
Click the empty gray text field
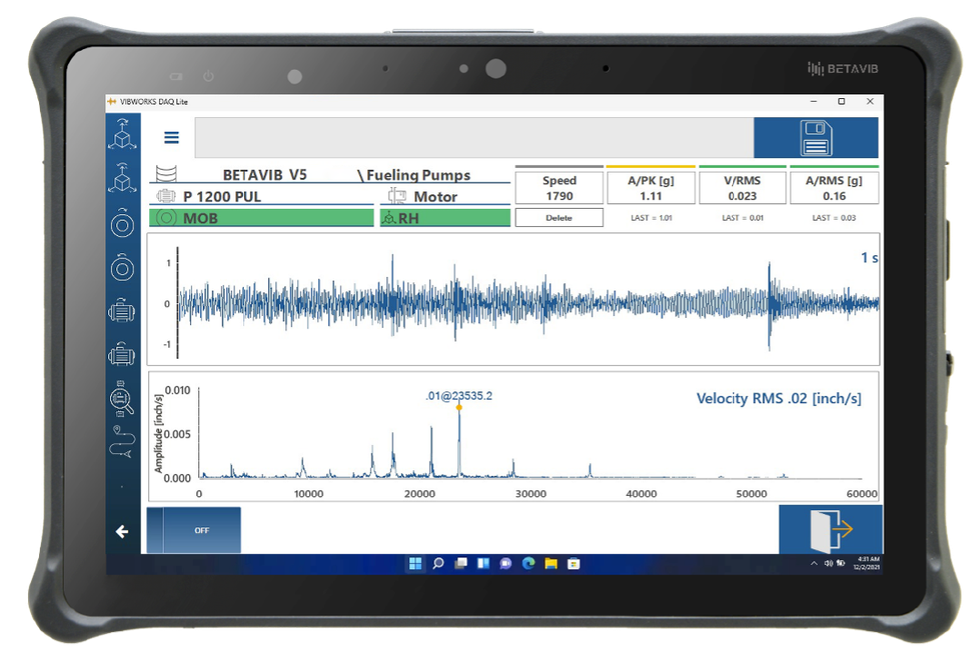click(474, 137)
